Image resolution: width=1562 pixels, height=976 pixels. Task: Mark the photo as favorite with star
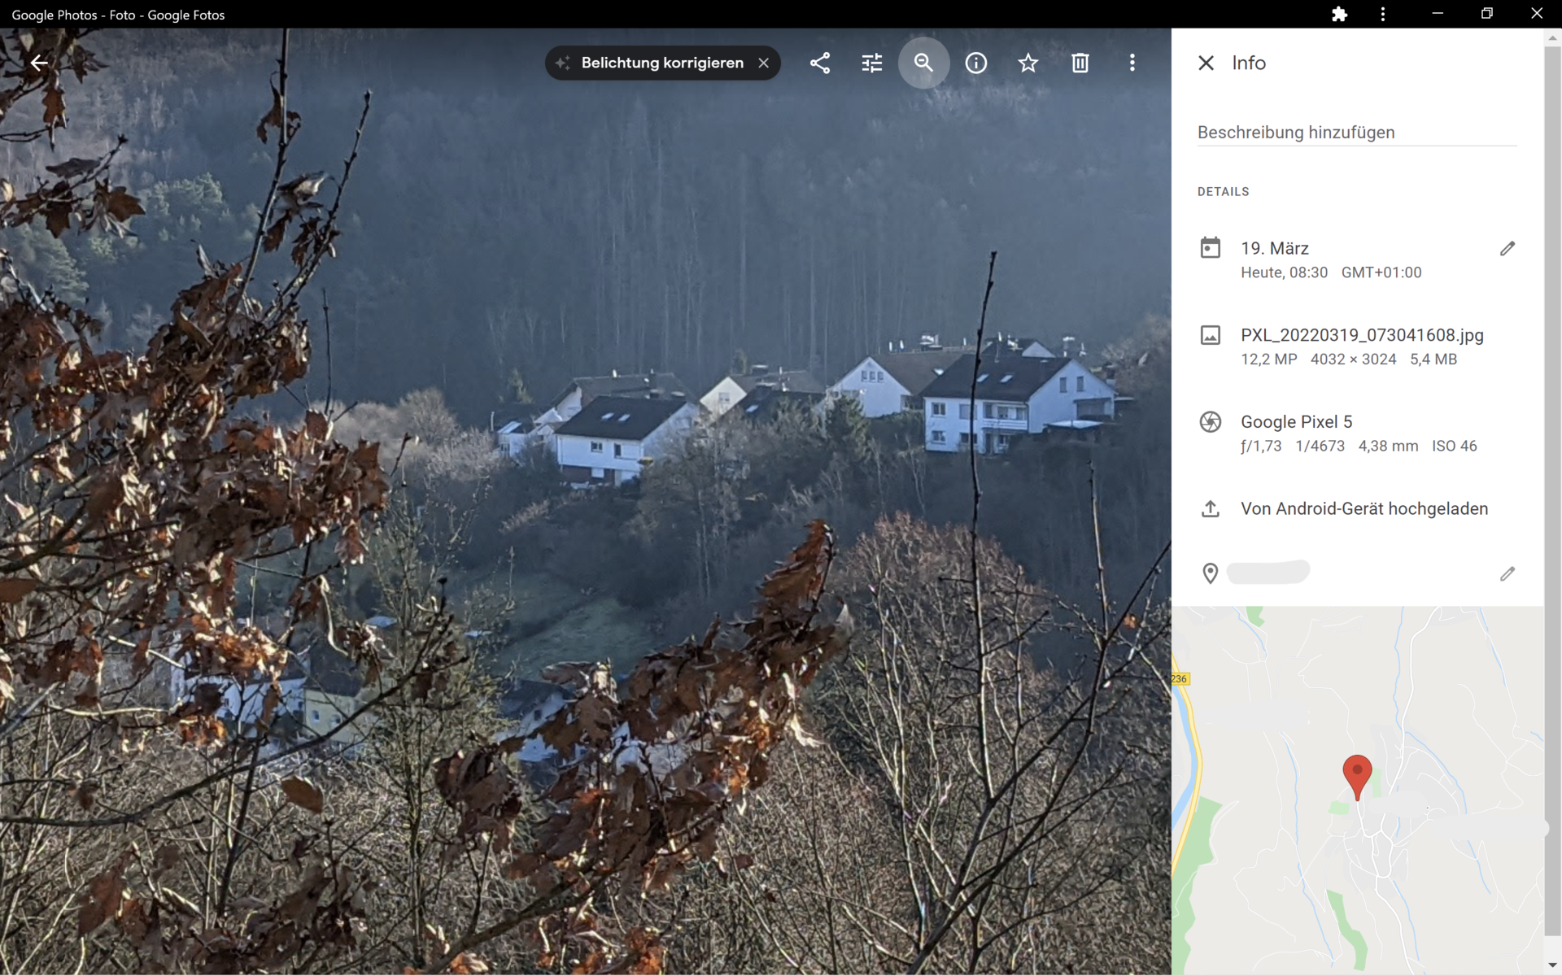pos(1028,63)
